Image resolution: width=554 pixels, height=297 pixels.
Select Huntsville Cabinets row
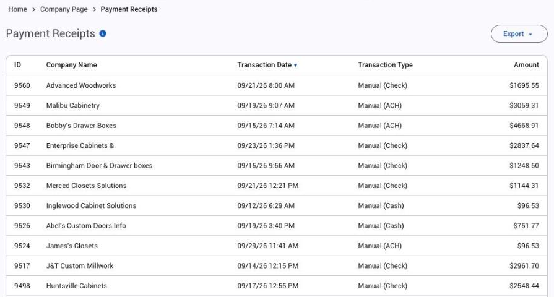tap(76, 286)
